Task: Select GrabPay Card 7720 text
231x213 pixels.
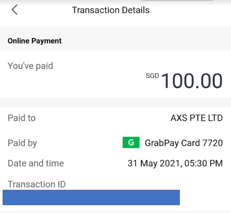Action: tap(184, 143)
